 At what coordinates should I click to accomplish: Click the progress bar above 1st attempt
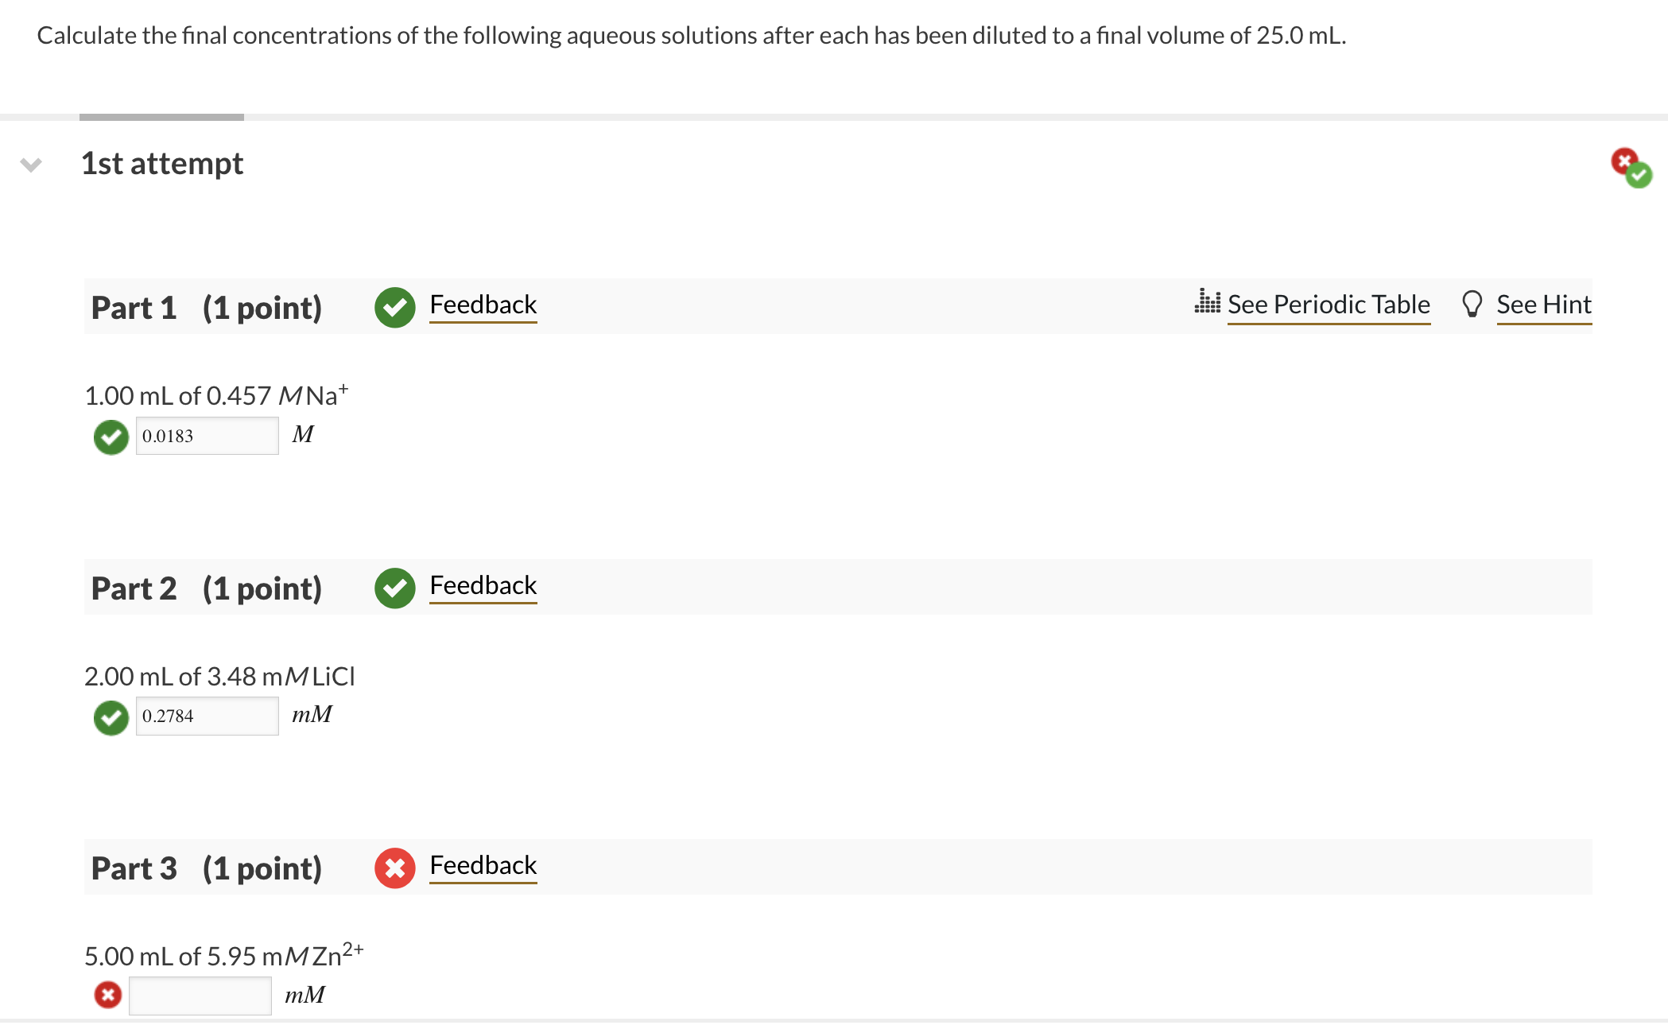[161, 116]
